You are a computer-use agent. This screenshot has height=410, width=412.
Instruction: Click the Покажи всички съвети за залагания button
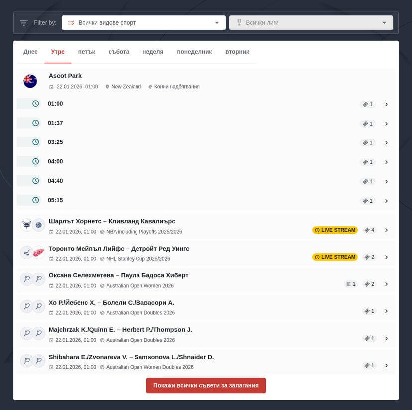pos(206,385)
